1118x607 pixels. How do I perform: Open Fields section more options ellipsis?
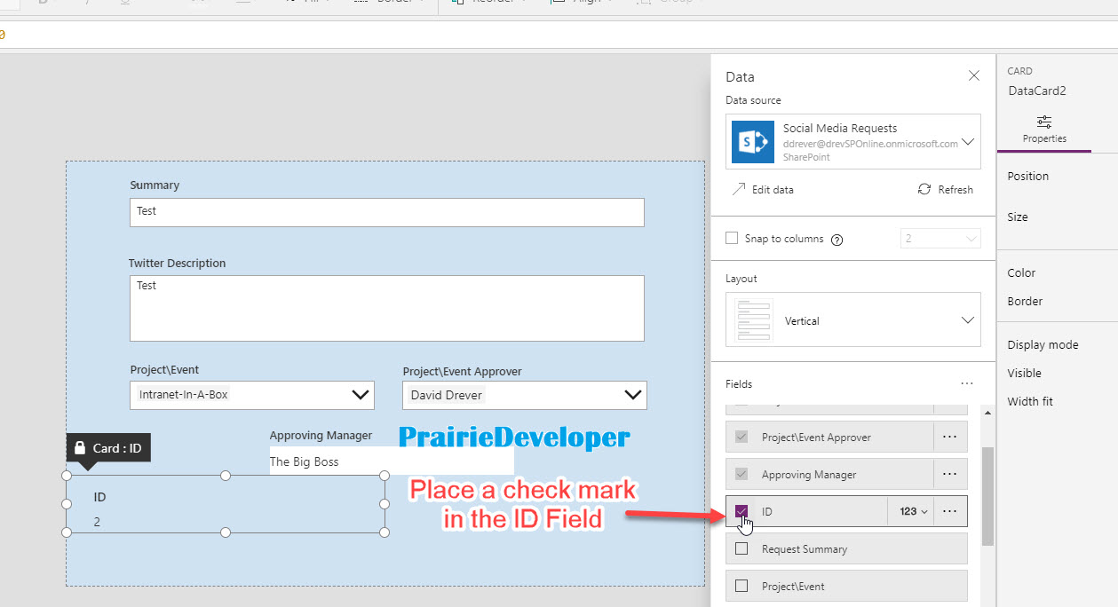tap(967, 384)
